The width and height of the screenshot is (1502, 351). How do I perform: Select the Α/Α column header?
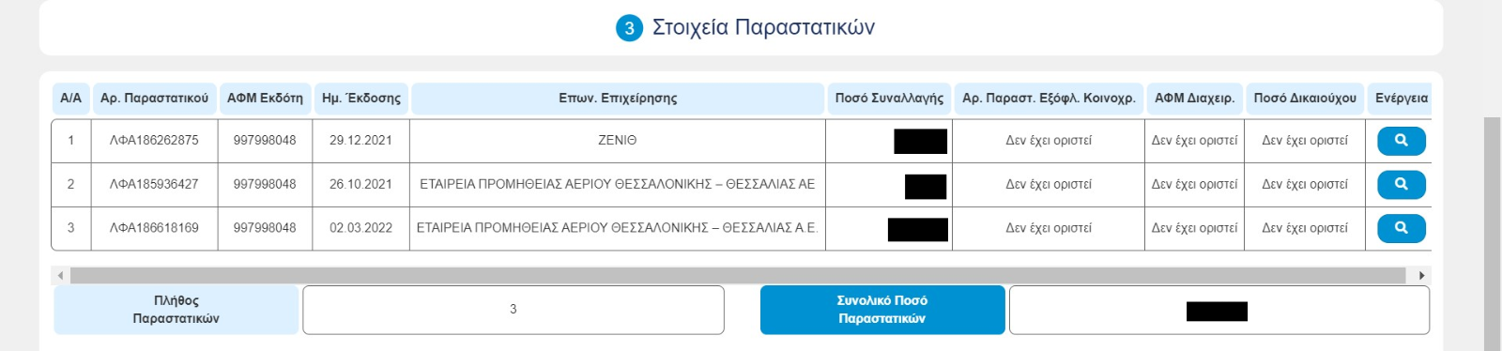pyautogui.click(x=70, y=99)
